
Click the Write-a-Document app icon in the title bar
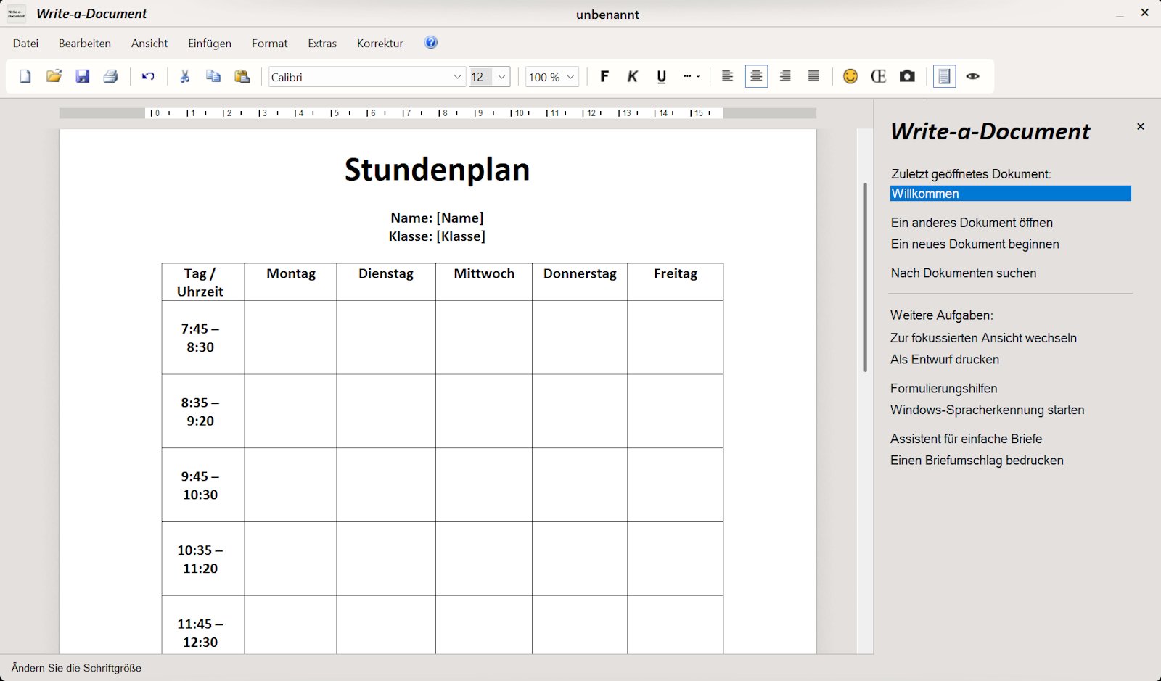pos(16,14)
